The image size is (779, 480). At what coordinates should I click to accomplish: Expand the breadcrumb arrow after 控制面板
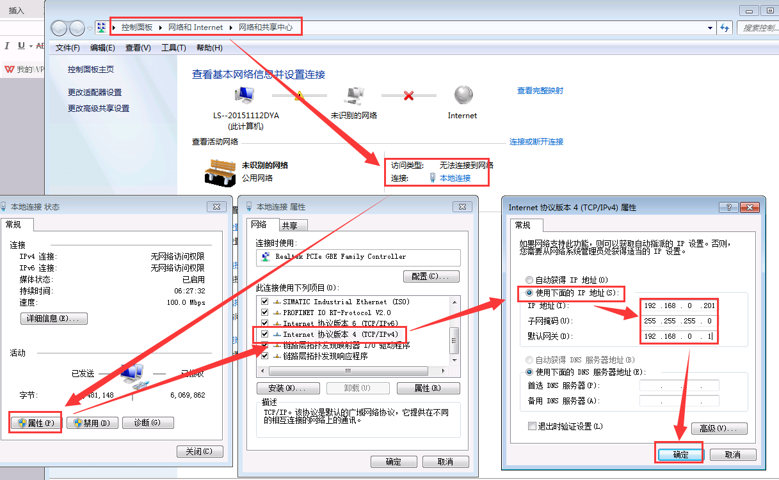161,27
